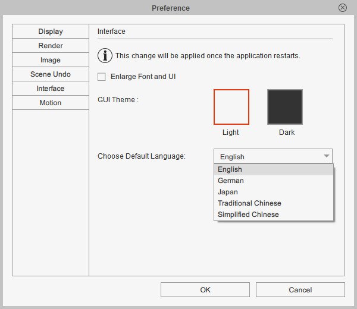Close the Preference dialog with X icon
The height and width of the screenshot is (309, 357).
click(x=342, y=8)
